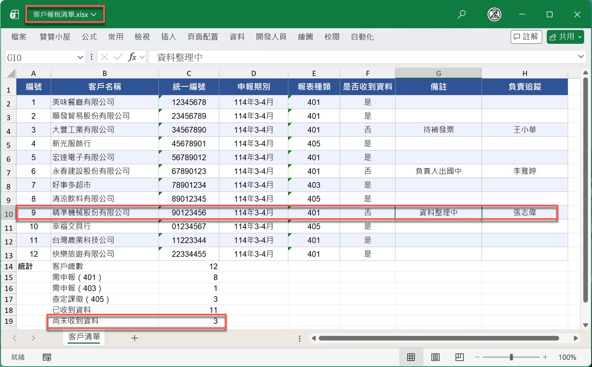Open the 共用 share dropdown

565,37
